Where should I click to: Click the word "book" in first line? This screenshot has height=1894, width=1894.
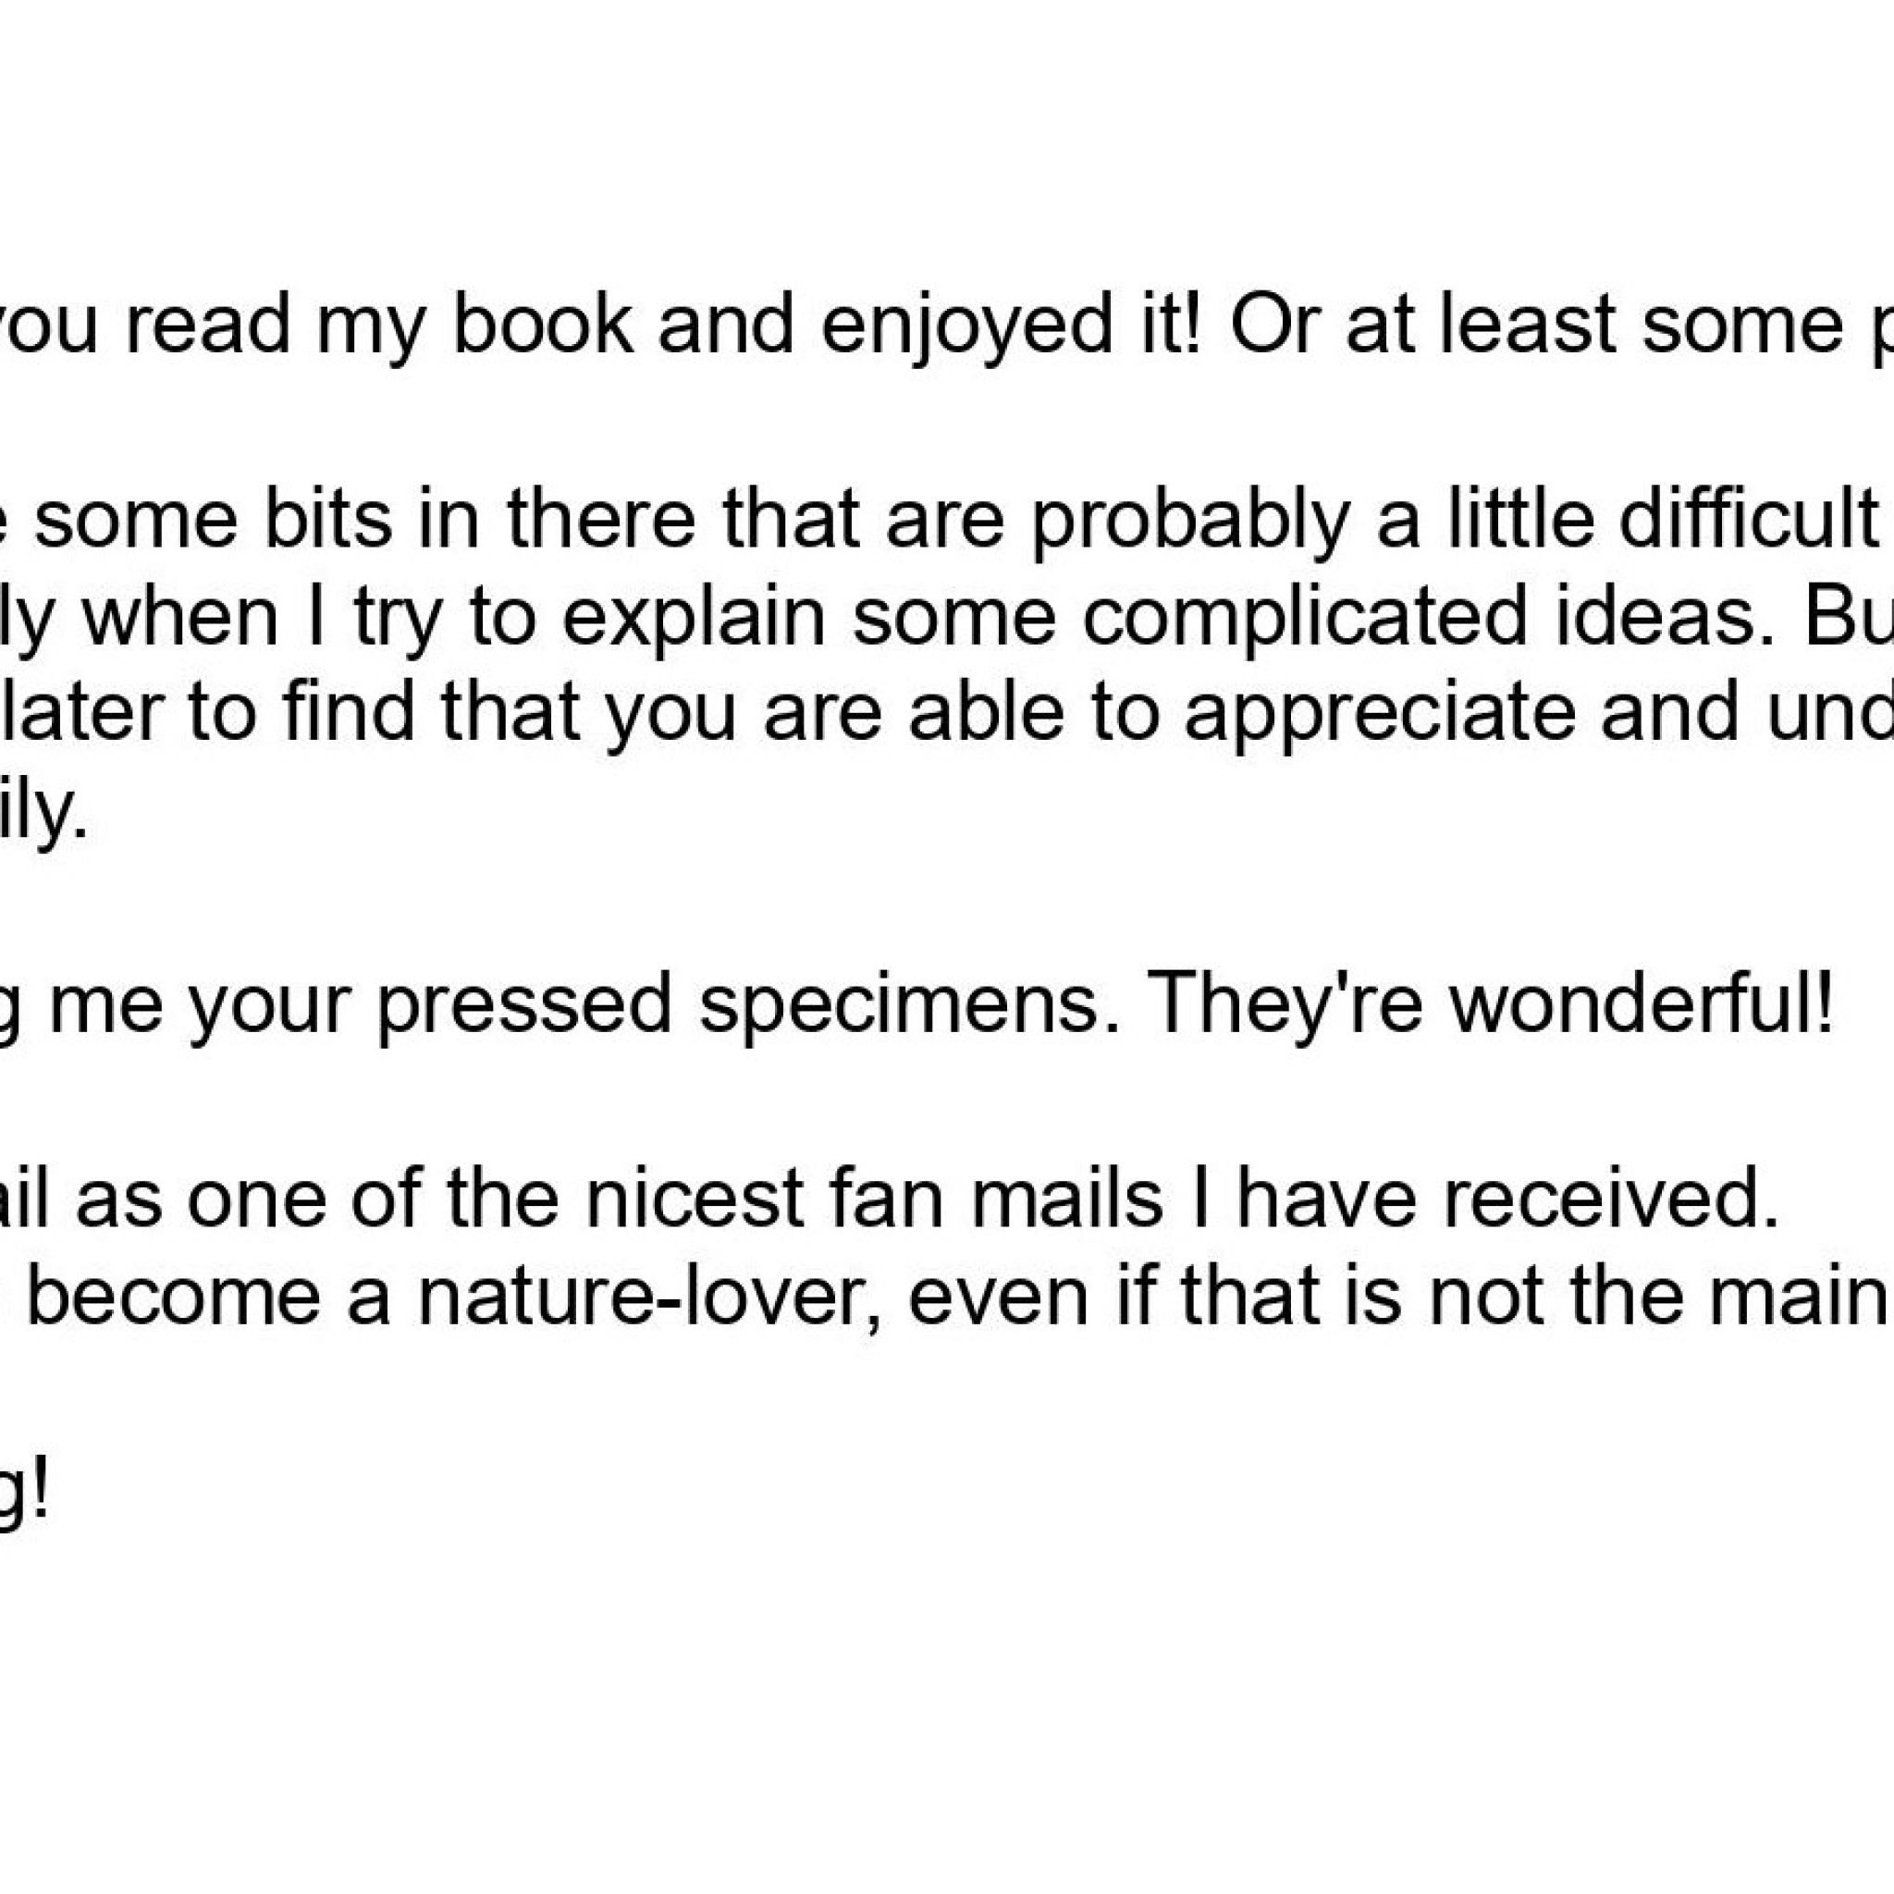tap(542, 326)
